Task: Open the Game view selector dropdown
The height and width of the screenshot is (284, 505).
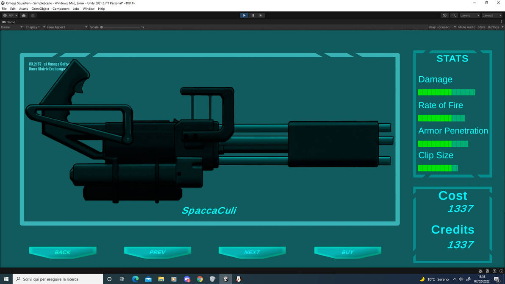Action: [12, 27]
